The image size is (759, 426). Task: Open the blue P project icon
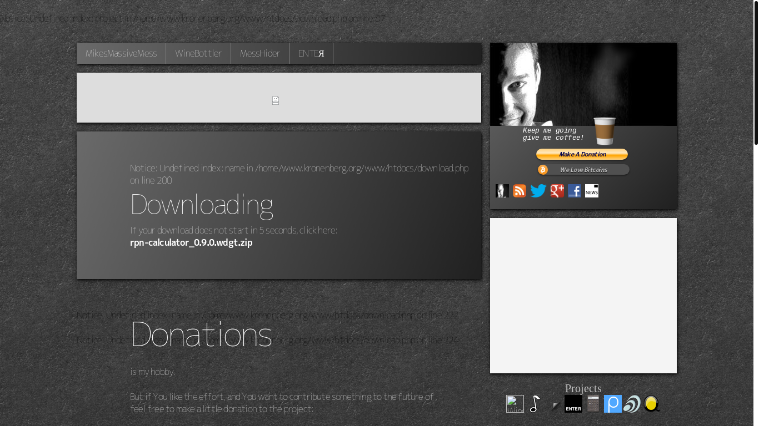point(613,404)
